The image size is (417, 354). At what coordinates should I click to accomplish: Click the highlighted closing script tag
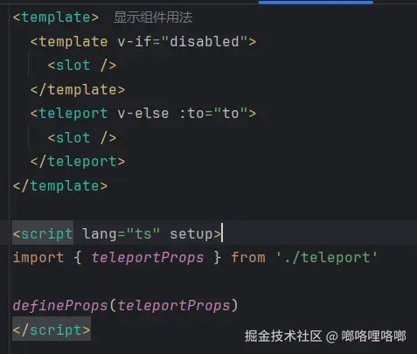pyautogui.click(x=52, y=330)
